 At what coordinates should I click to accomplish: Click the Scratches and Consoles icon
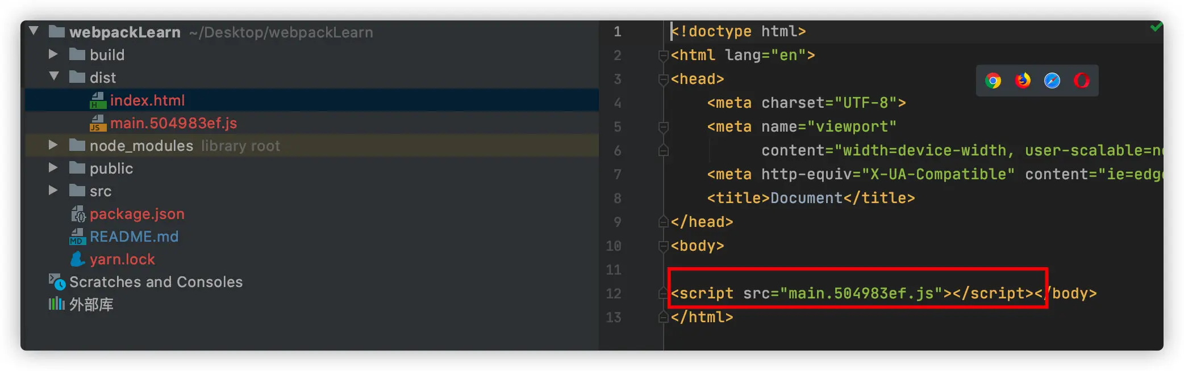tap(56, 281)
